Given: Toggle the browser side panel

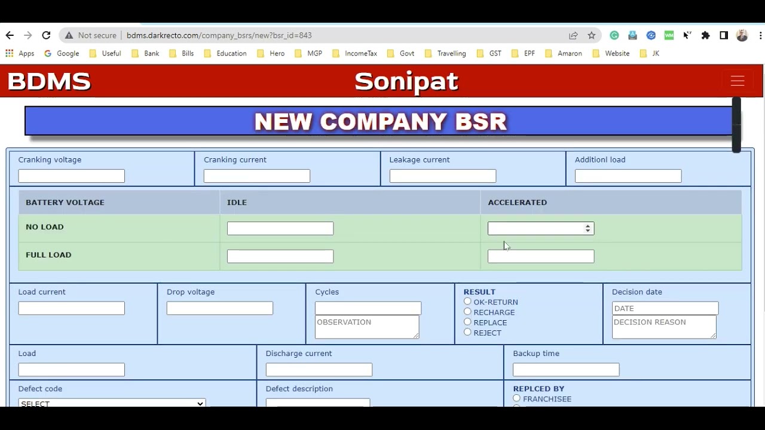Looking at the screenshot, I should (724, 35).
